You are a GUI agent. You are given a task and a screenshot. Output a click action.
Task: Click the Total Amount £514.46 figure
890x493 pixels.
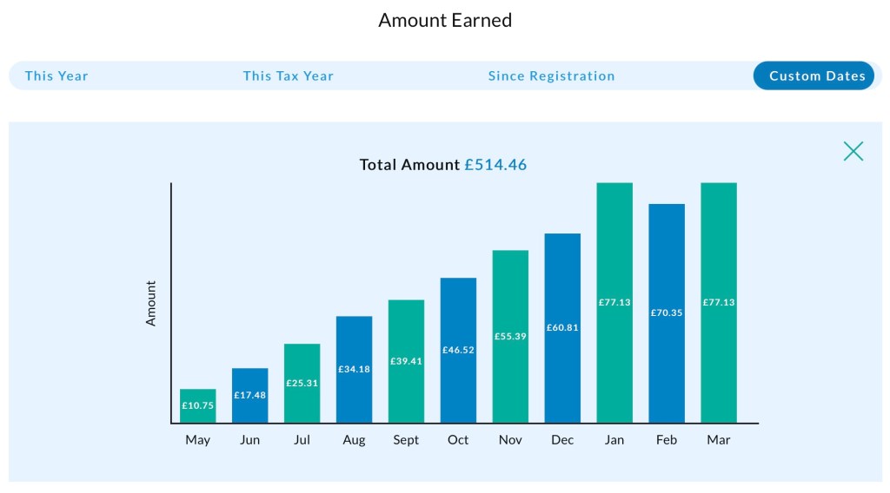(495, 165)
